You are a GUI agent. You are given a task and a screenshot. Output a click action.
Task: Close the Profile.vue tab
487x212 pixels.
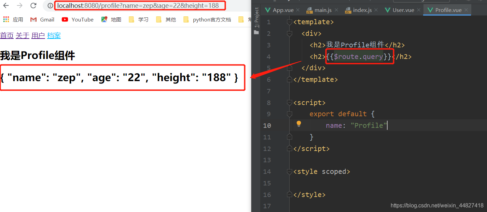tap(466, 10)
